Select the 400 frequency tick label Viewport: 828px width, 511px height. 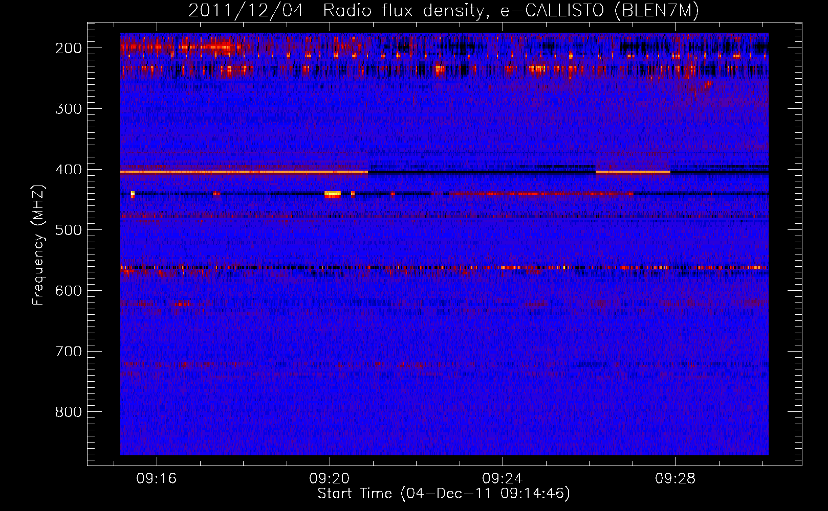tap(69, 170)
